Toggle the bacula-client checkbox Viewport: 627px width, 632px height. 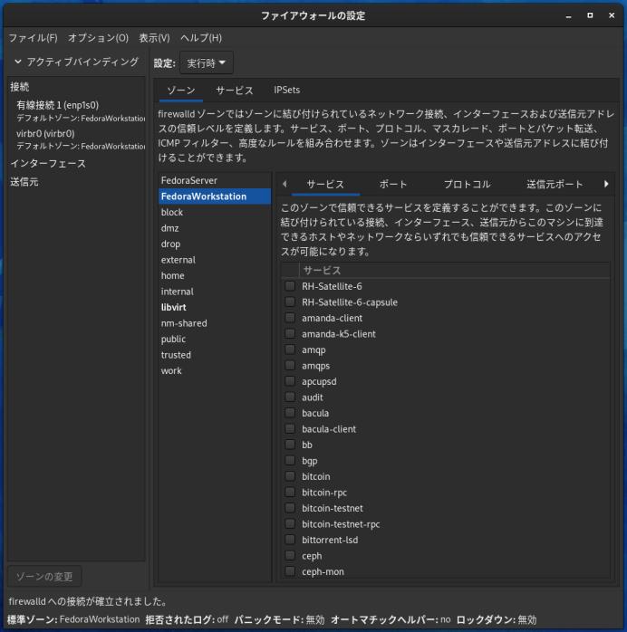click(290, 429)
